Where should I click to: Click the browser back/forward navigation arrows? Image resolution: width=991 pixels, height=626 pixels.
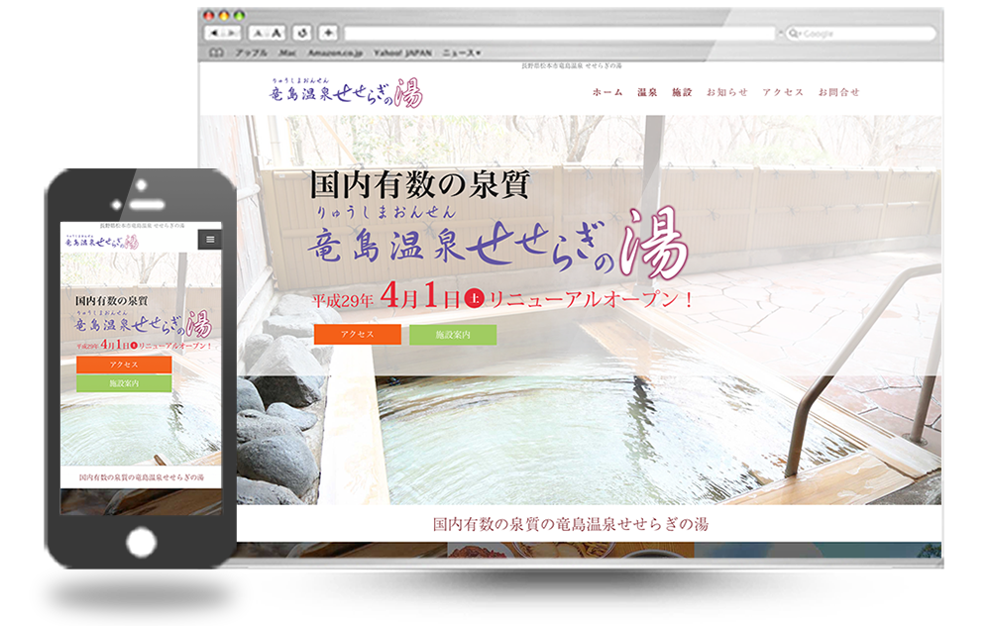(222, 34)
